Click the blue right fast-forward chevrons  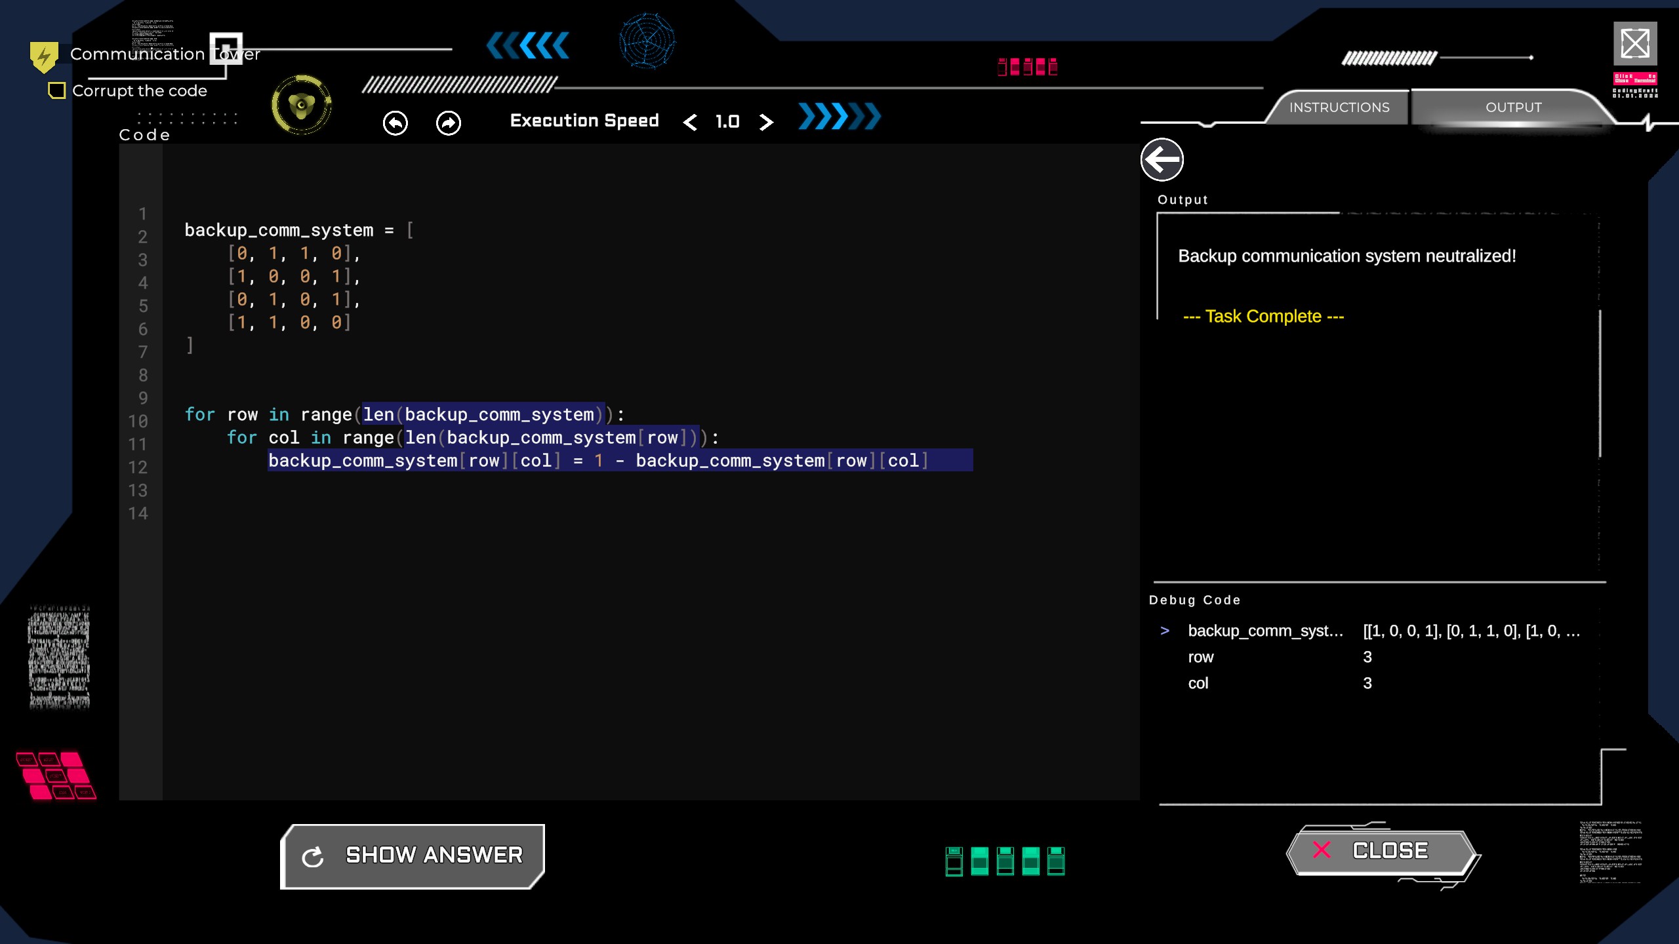point(839,117)
